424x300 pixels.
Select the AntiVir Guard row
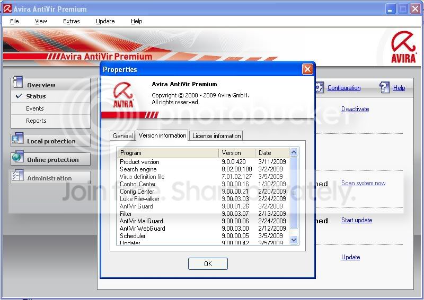point(204,206)
